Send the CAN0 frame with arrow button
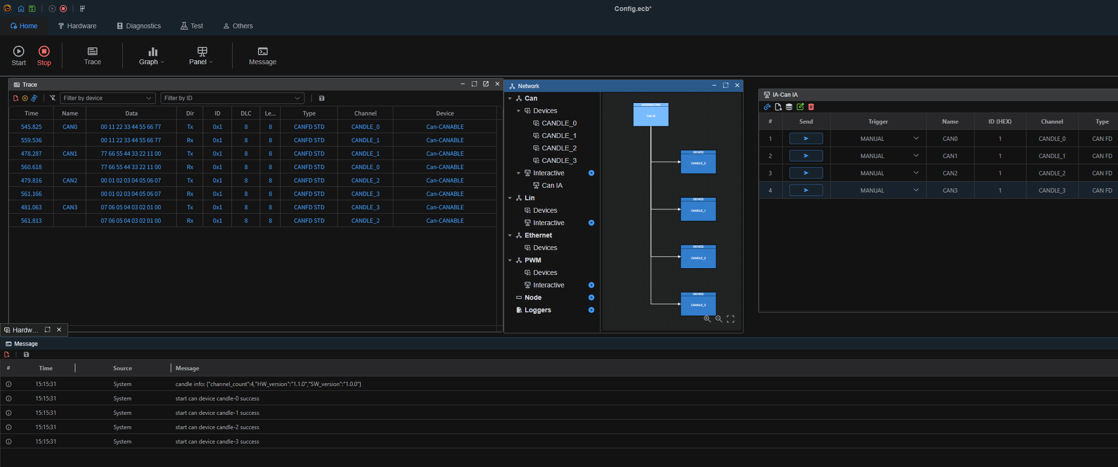This screenshot has height=467, width=1118. click(x=806, y=138)
